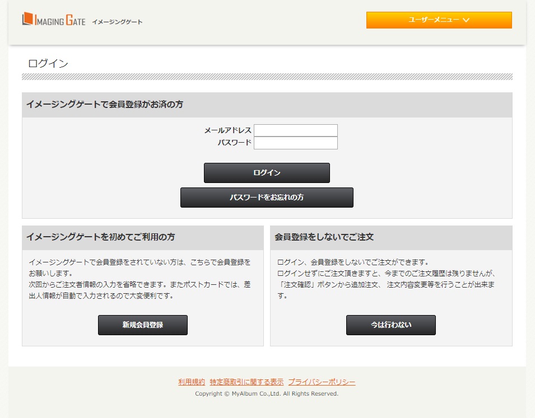
Task: Click the ログイン page heading
Action: [x=48, y=64]
